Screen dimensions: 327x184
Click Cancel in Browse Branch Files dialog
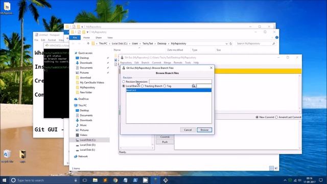tap(188, 130)
